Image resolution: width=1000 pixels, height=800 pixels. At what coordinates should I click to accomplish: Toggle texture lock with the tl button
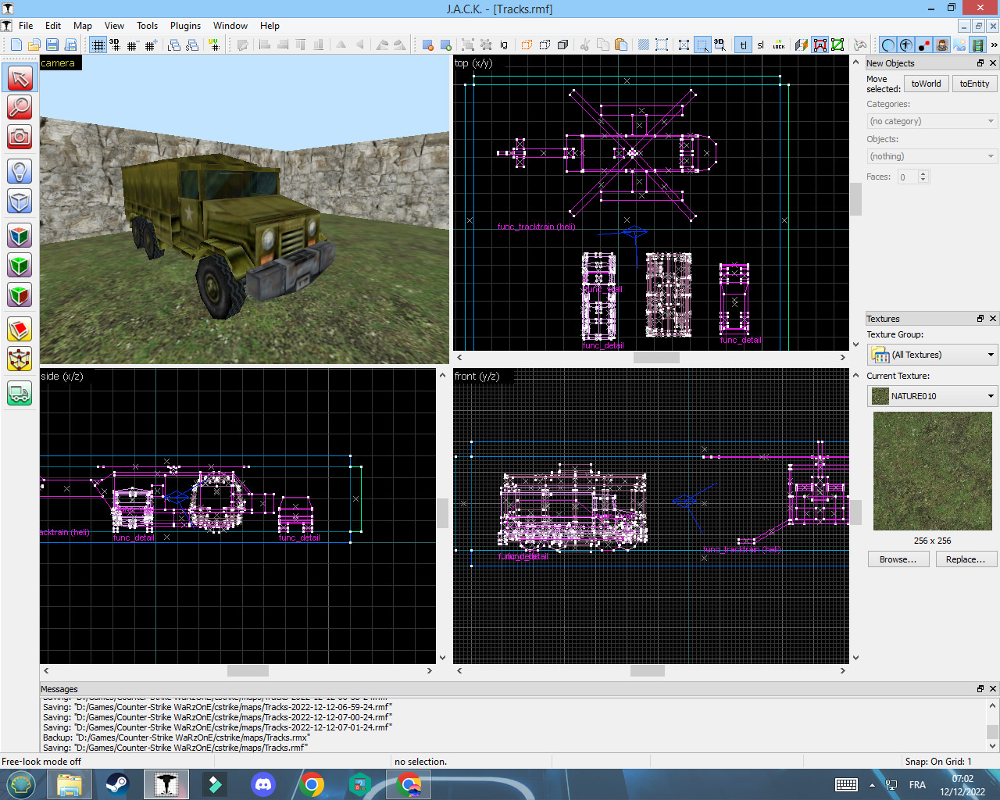pyautogui.click(x=743, y=45)
